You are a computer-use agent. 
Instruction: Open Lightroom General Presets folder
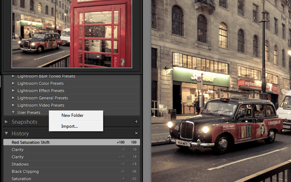43,98
